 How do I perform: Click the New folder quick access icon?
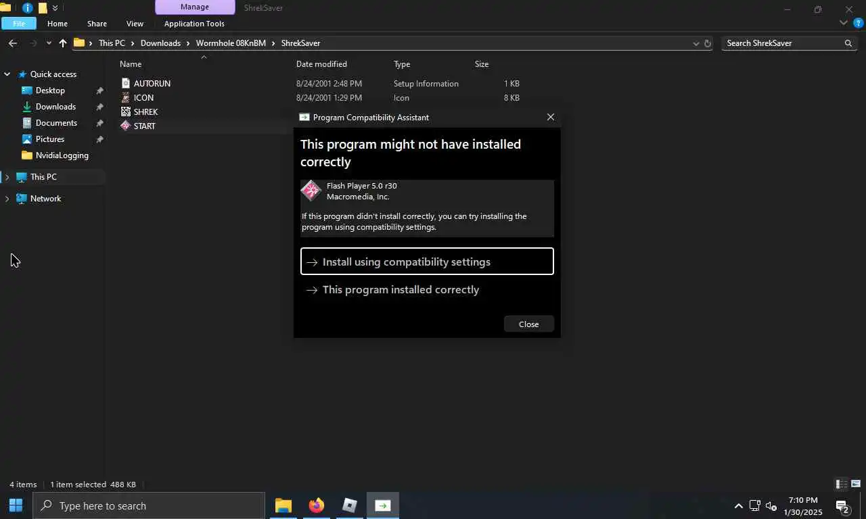click(43, 8)
